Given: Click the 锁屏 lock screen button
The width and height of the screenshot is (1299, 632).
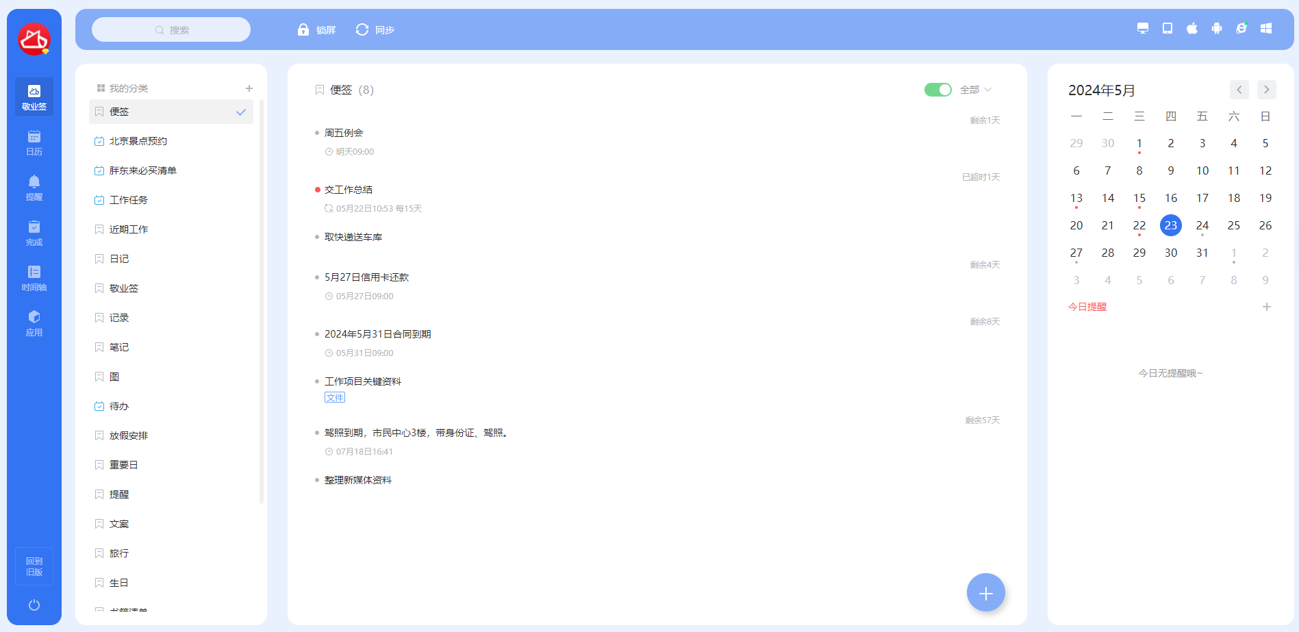Looking at the screenshot, I should coord(316,29).
